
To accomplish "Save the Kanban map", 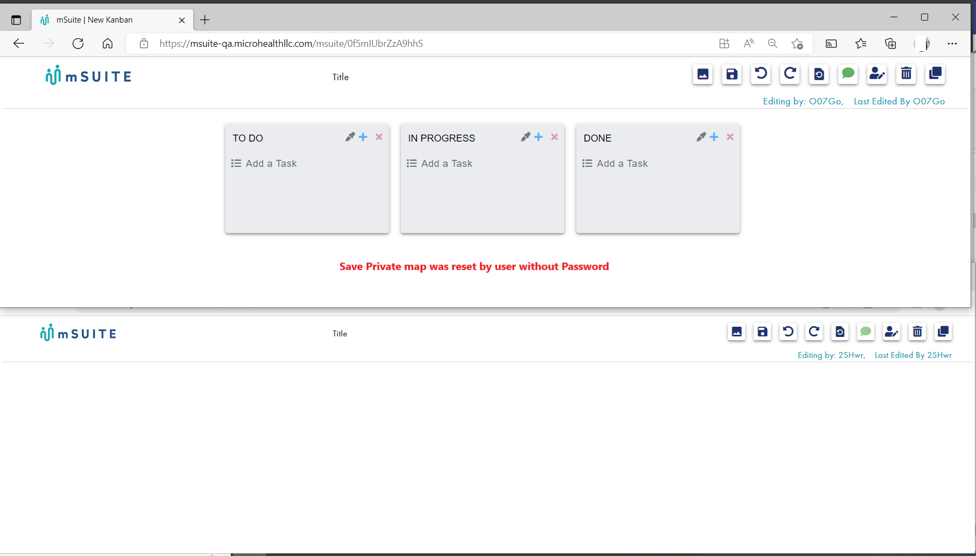I will (731, 74).
